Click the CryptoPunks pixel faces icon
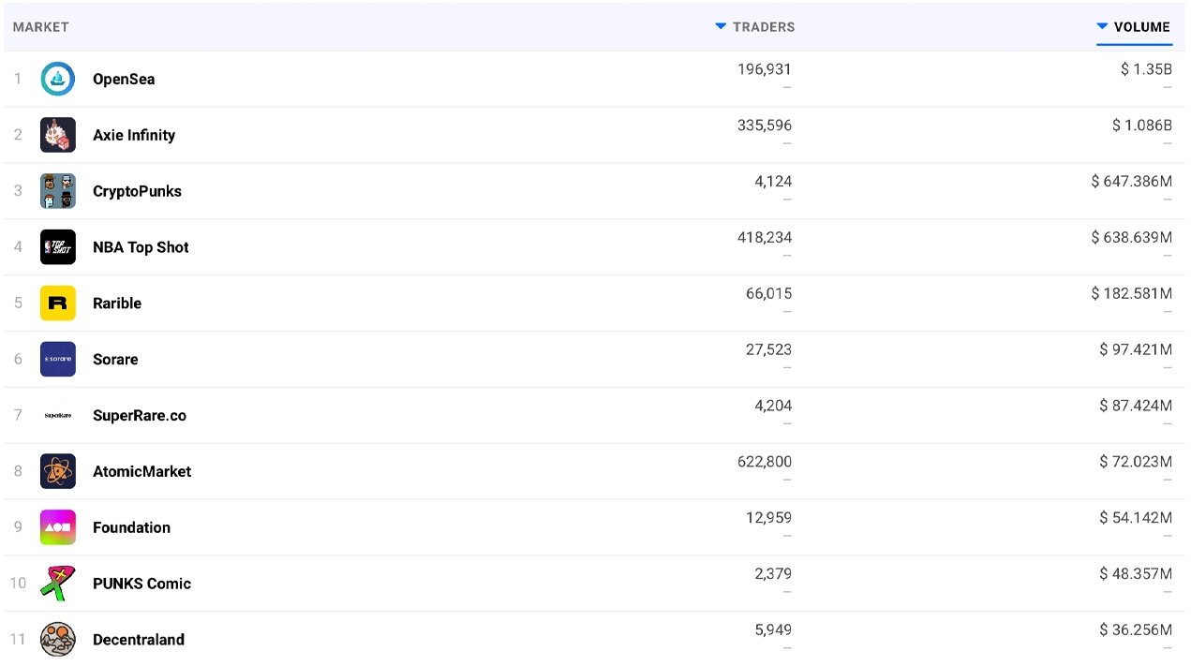The width and height of the screenshot is (1191, 666). 58,191
